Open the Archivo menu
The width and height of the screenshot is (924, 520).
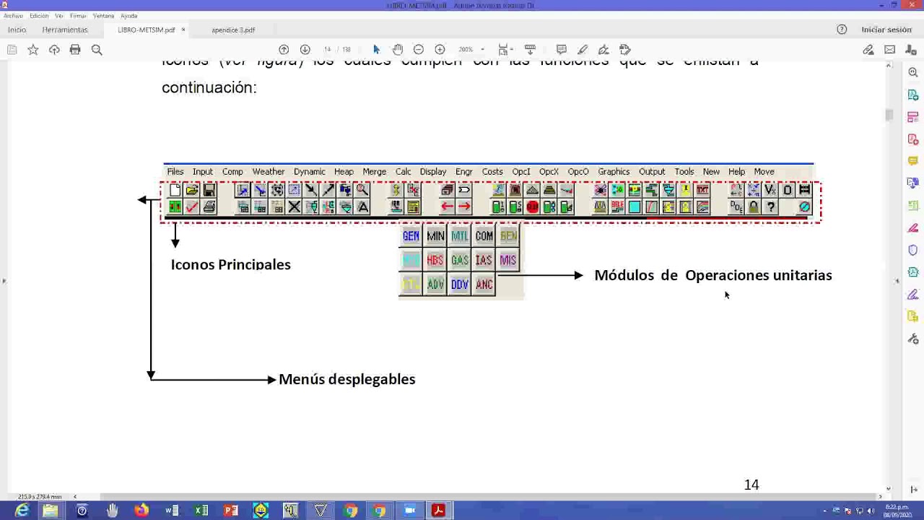pyautogui.click(x=13, y=15)
